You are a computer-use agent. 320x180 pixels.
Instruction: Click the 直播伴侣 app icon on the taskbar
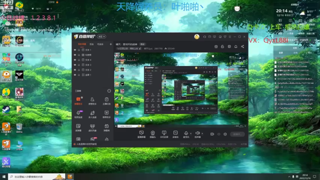(70, 176)
